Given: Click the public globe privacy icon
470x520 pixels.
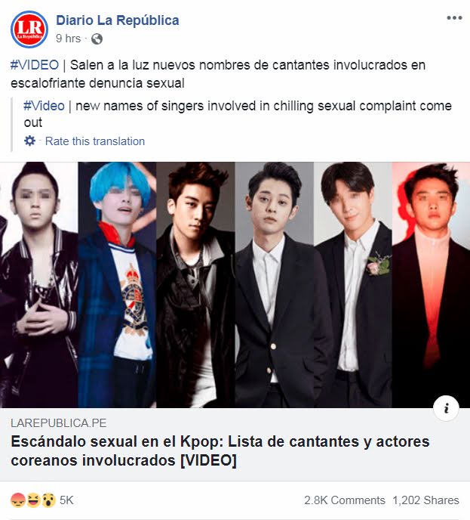Looking at the screenshot, I should pyautogui.click(x=97, y=39).
